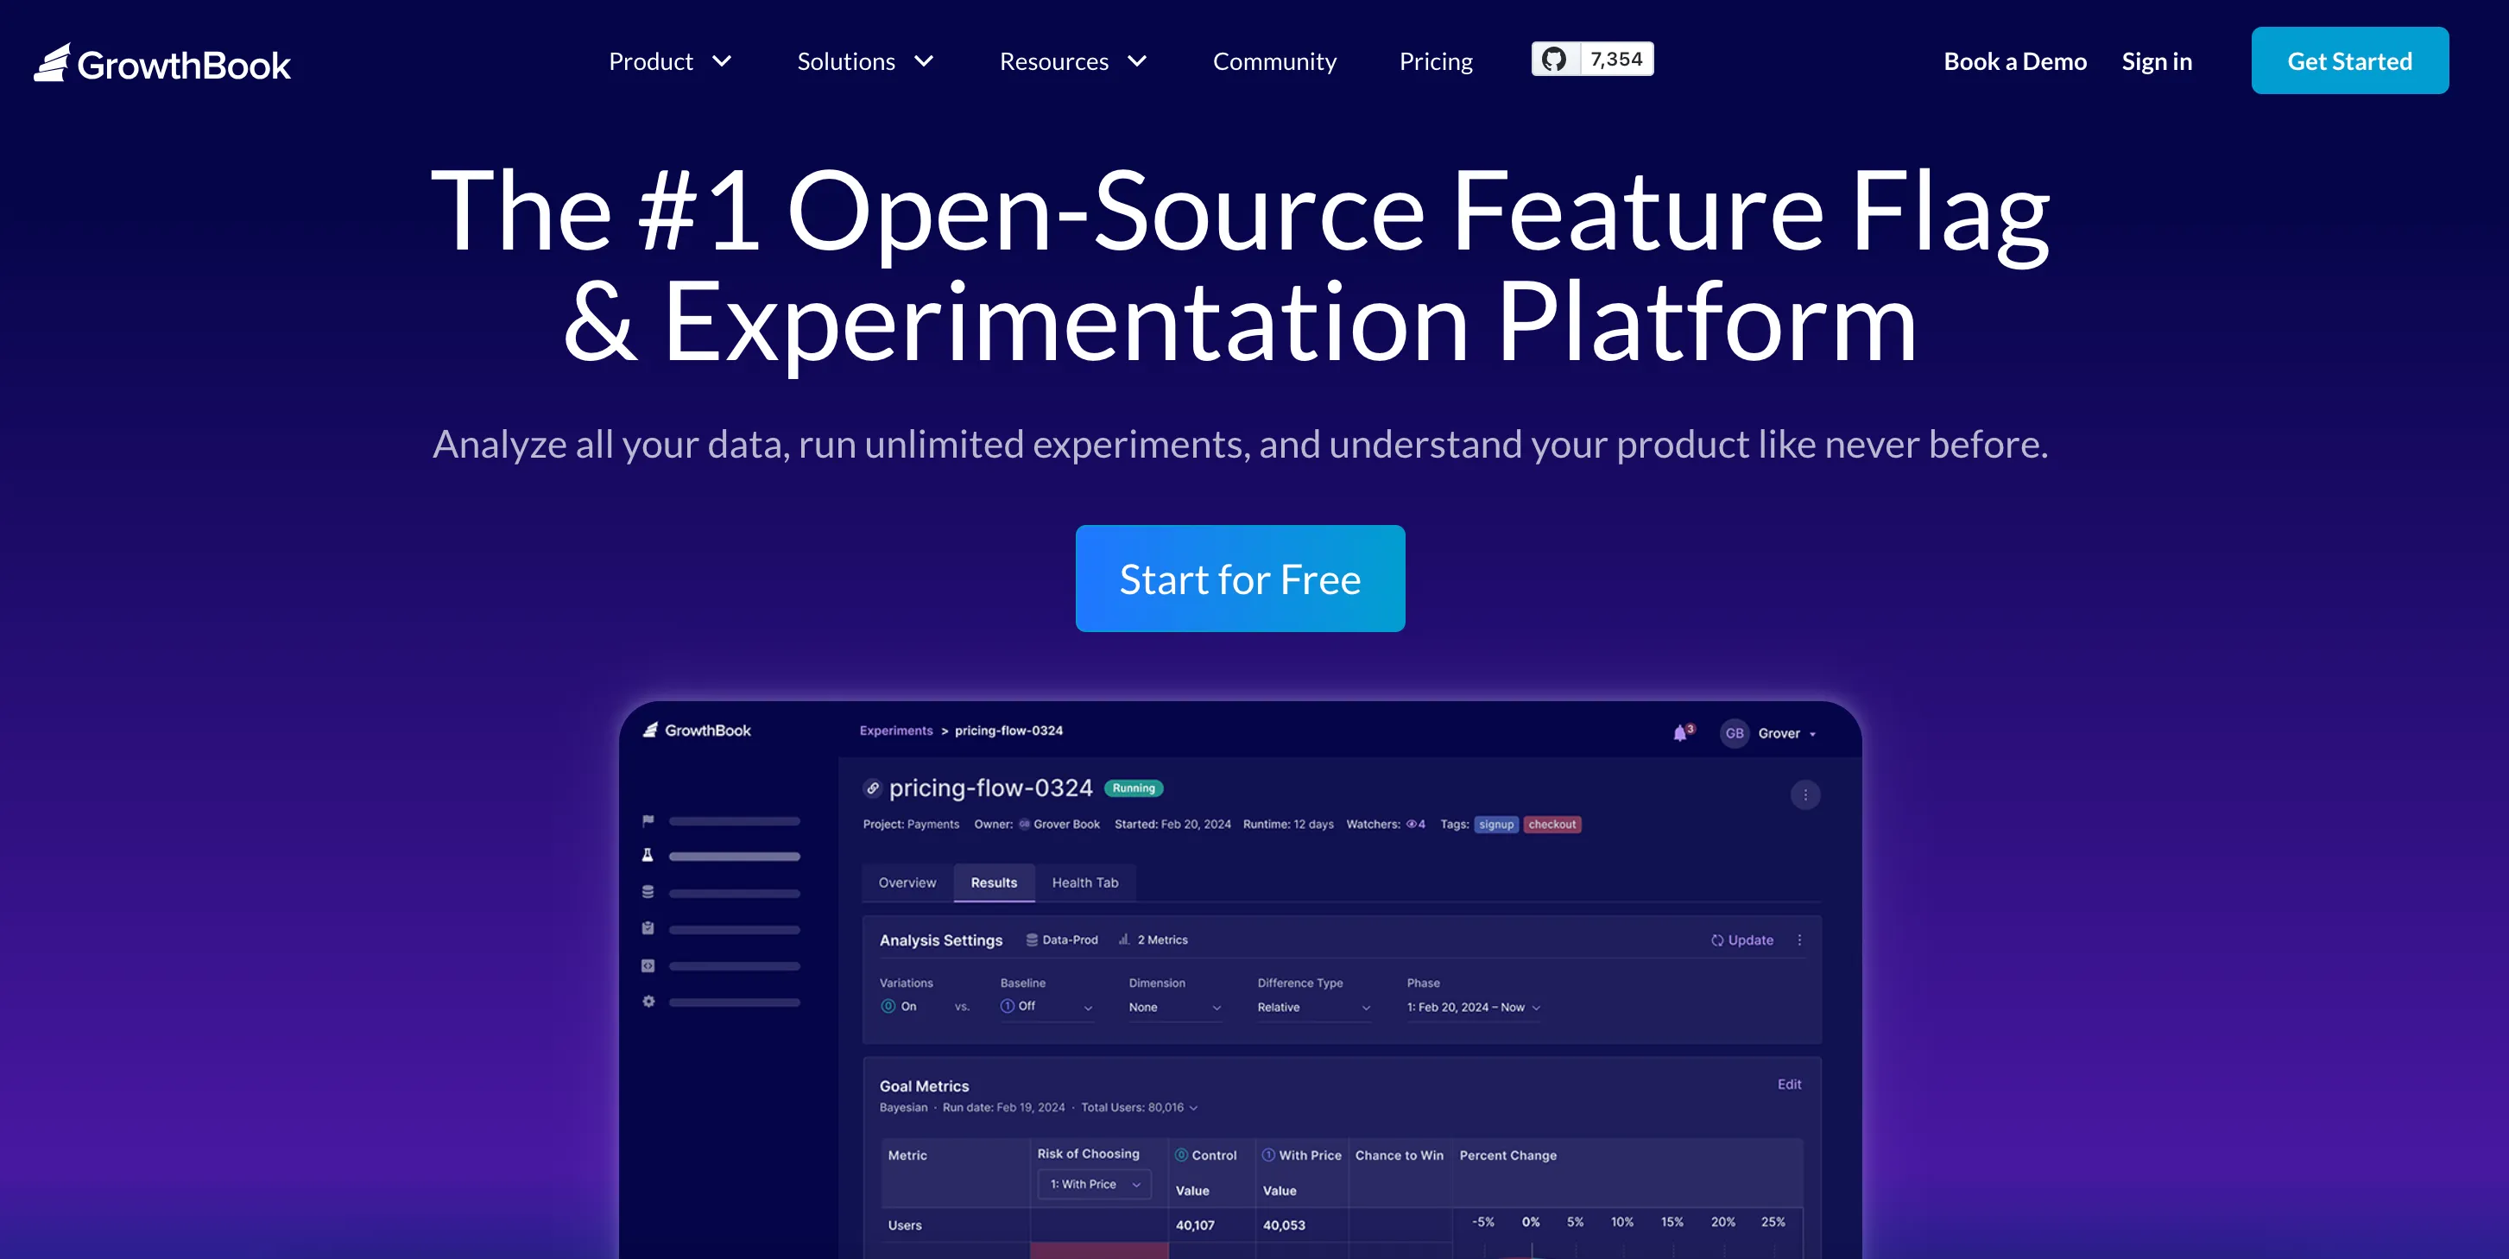Viewport: 2509px width, 1259px height.
Task: Switch to the Overview tab
Action: (907, 883)
